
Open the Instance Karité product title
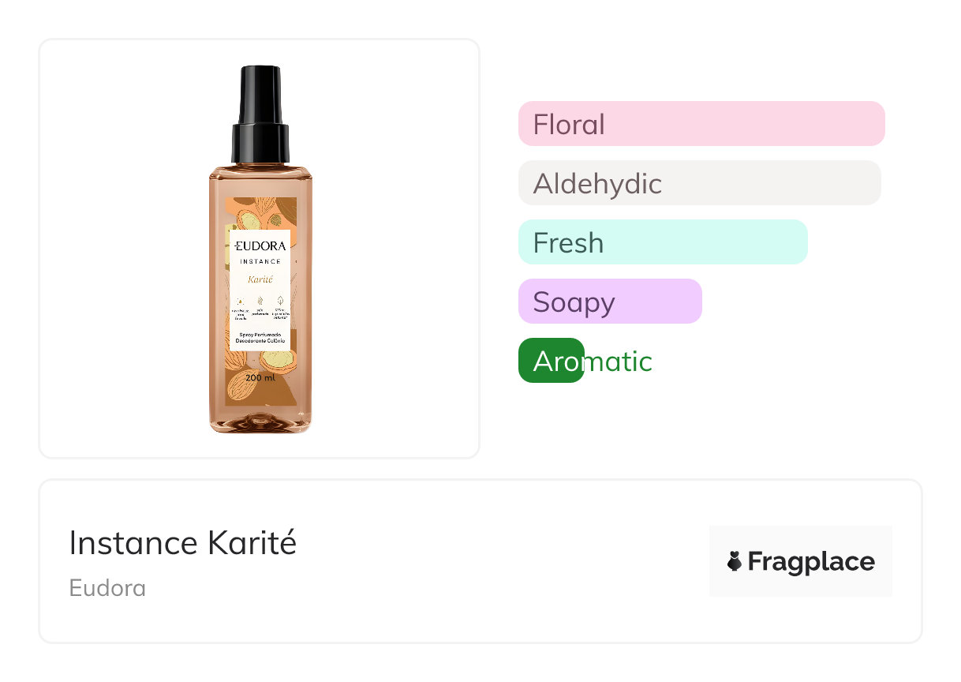183,543
